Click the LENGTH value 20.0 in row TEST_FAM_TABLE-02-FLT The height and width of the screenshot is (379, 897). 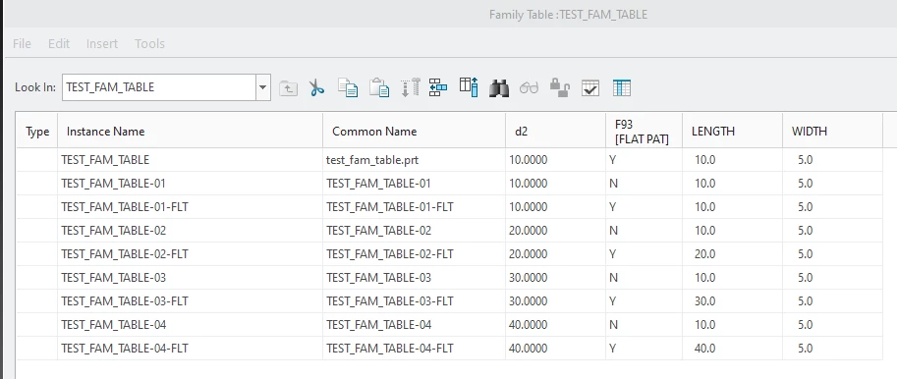tap(732, 253)
